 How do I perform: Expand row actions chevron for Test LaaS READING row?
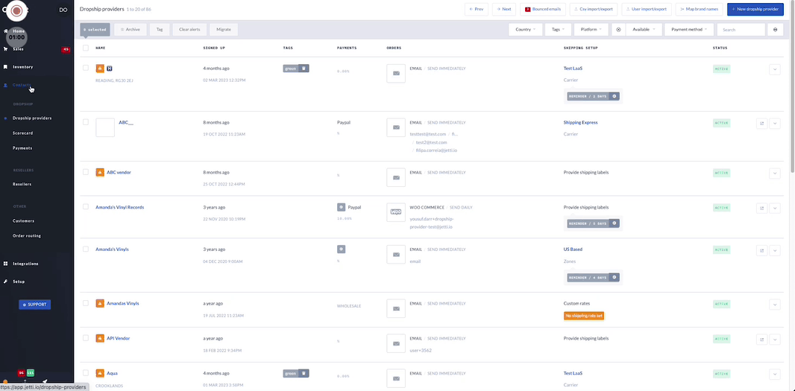(x=774, y=69)
